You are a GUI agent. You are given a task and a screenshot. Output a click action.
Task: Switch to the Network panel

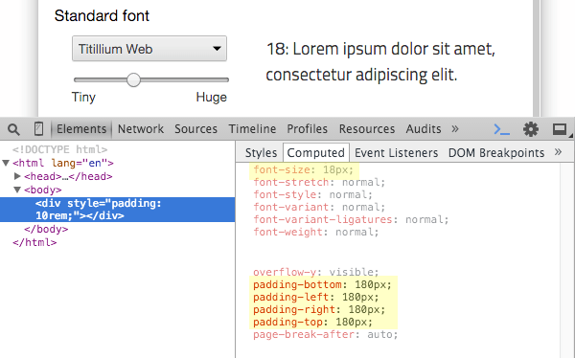click(x=141, y=129)
